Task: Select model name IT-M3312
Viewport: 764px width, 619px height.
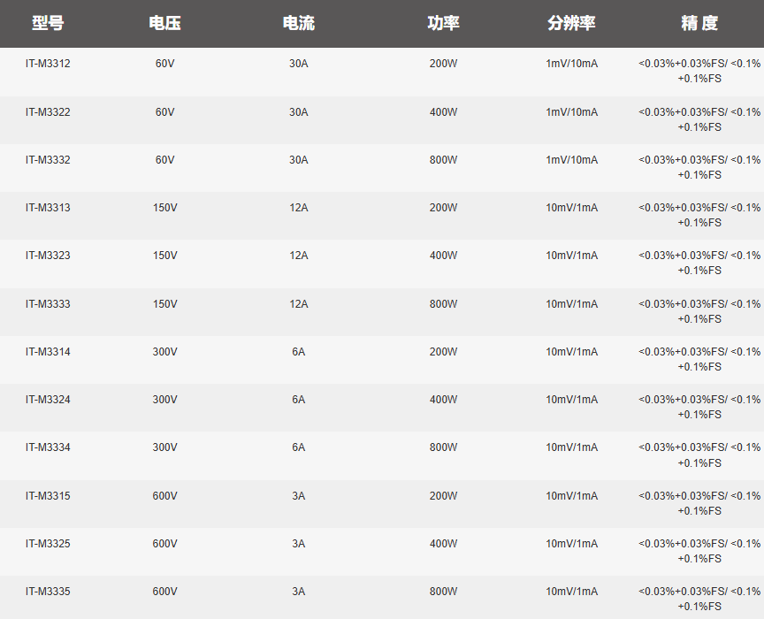Action: click(x=48, y=64)
